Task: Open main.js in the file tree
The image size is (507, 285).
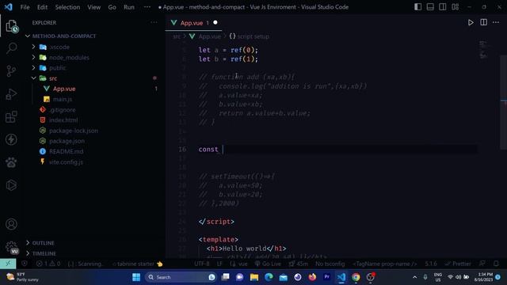Action: coord(63,99)
